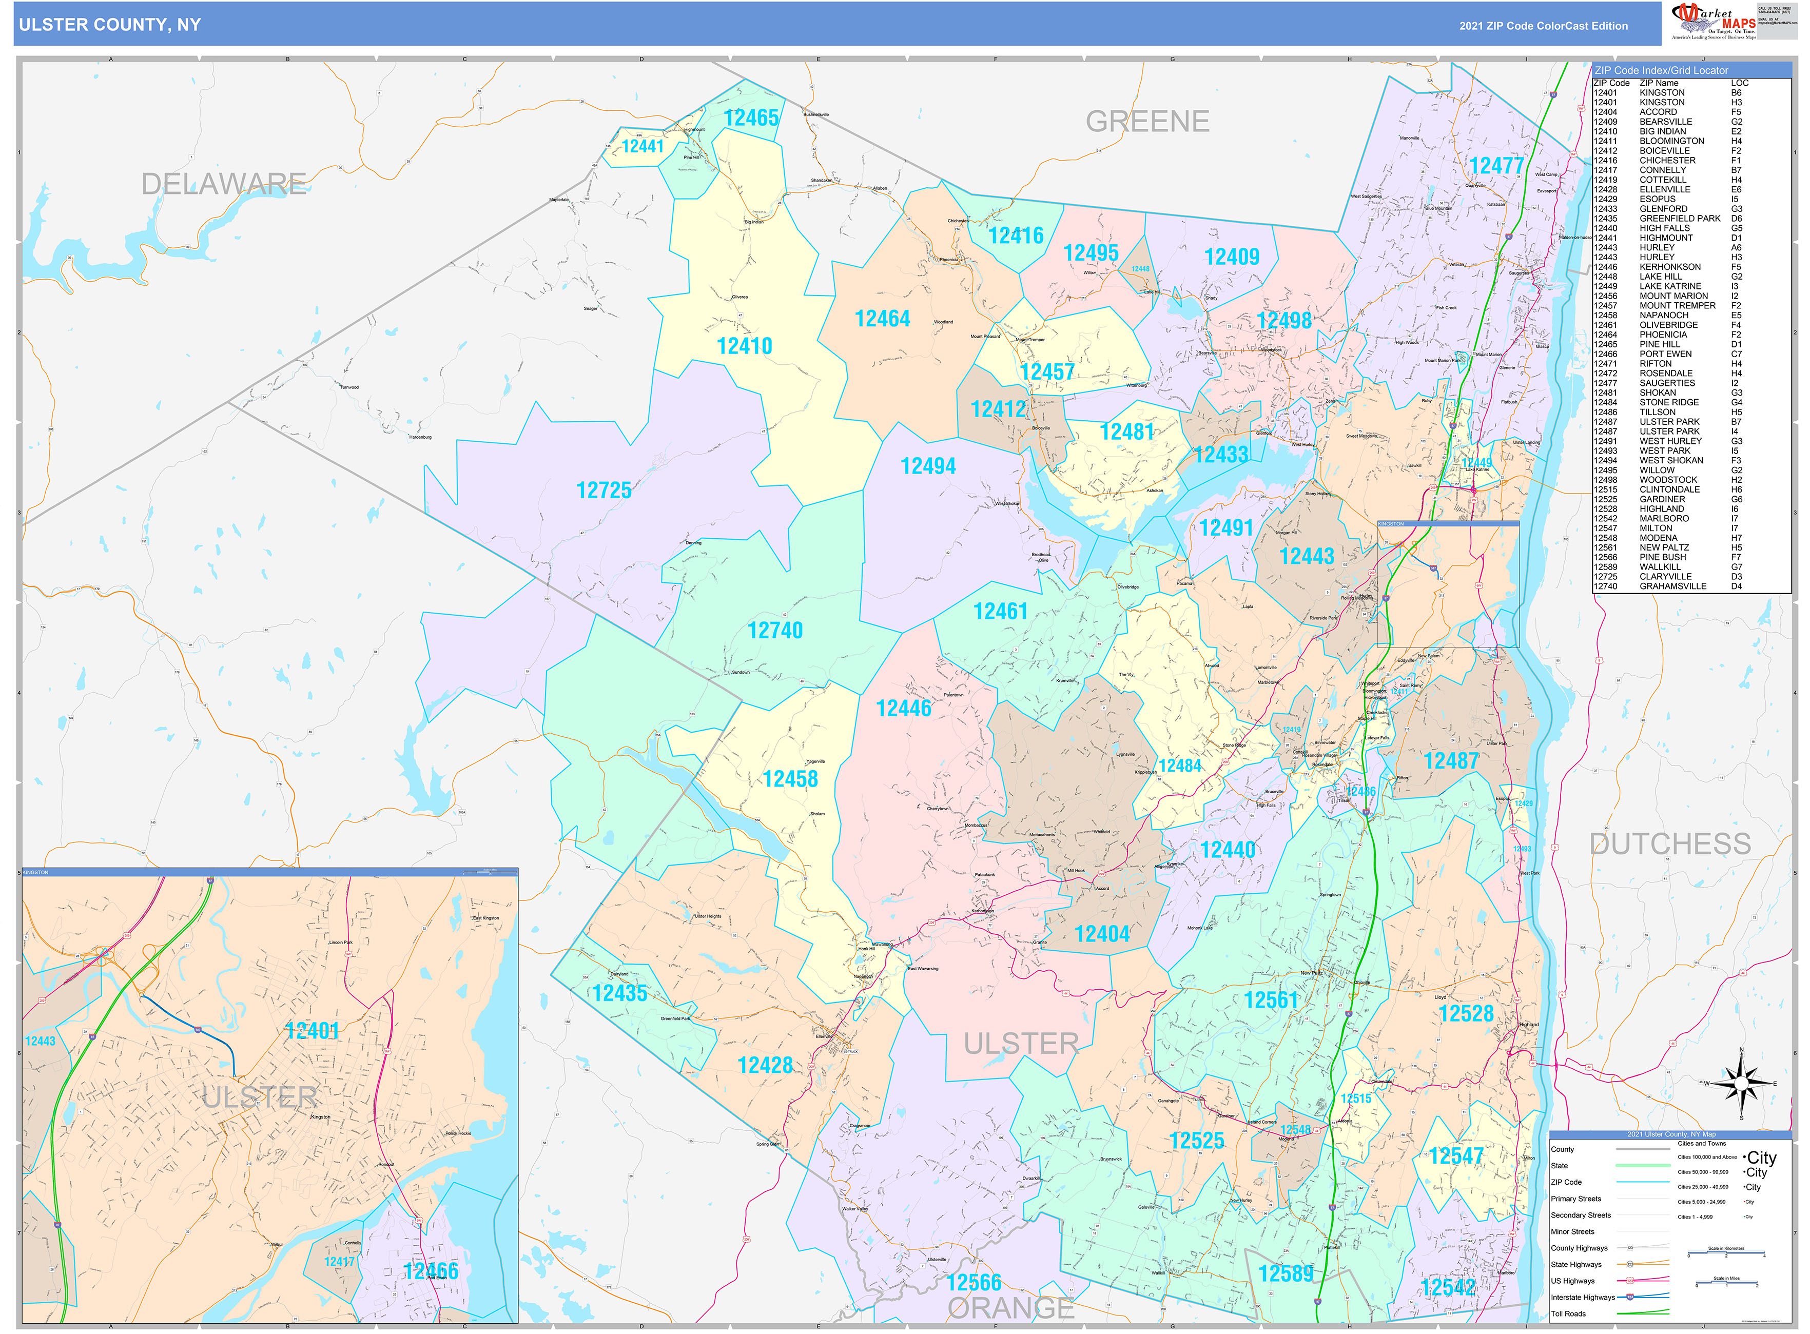
Task: Click the ULSTER COUNTY, NY title text
Action: coord(110,24)
